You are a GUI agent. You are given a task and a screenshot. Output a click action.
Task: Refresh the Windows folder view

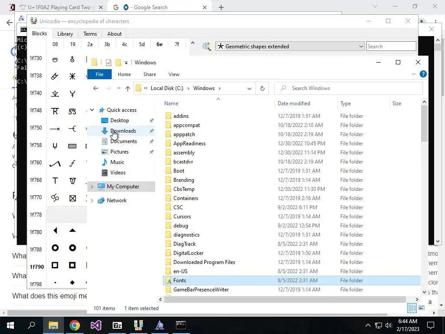pos(262,88)
